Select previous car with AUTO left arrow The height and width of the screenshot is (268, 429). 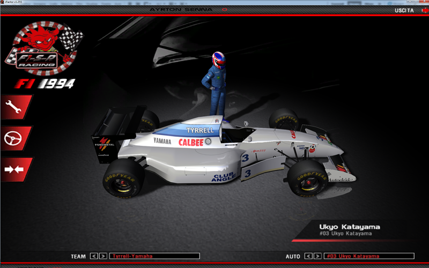tap(308, 256)
